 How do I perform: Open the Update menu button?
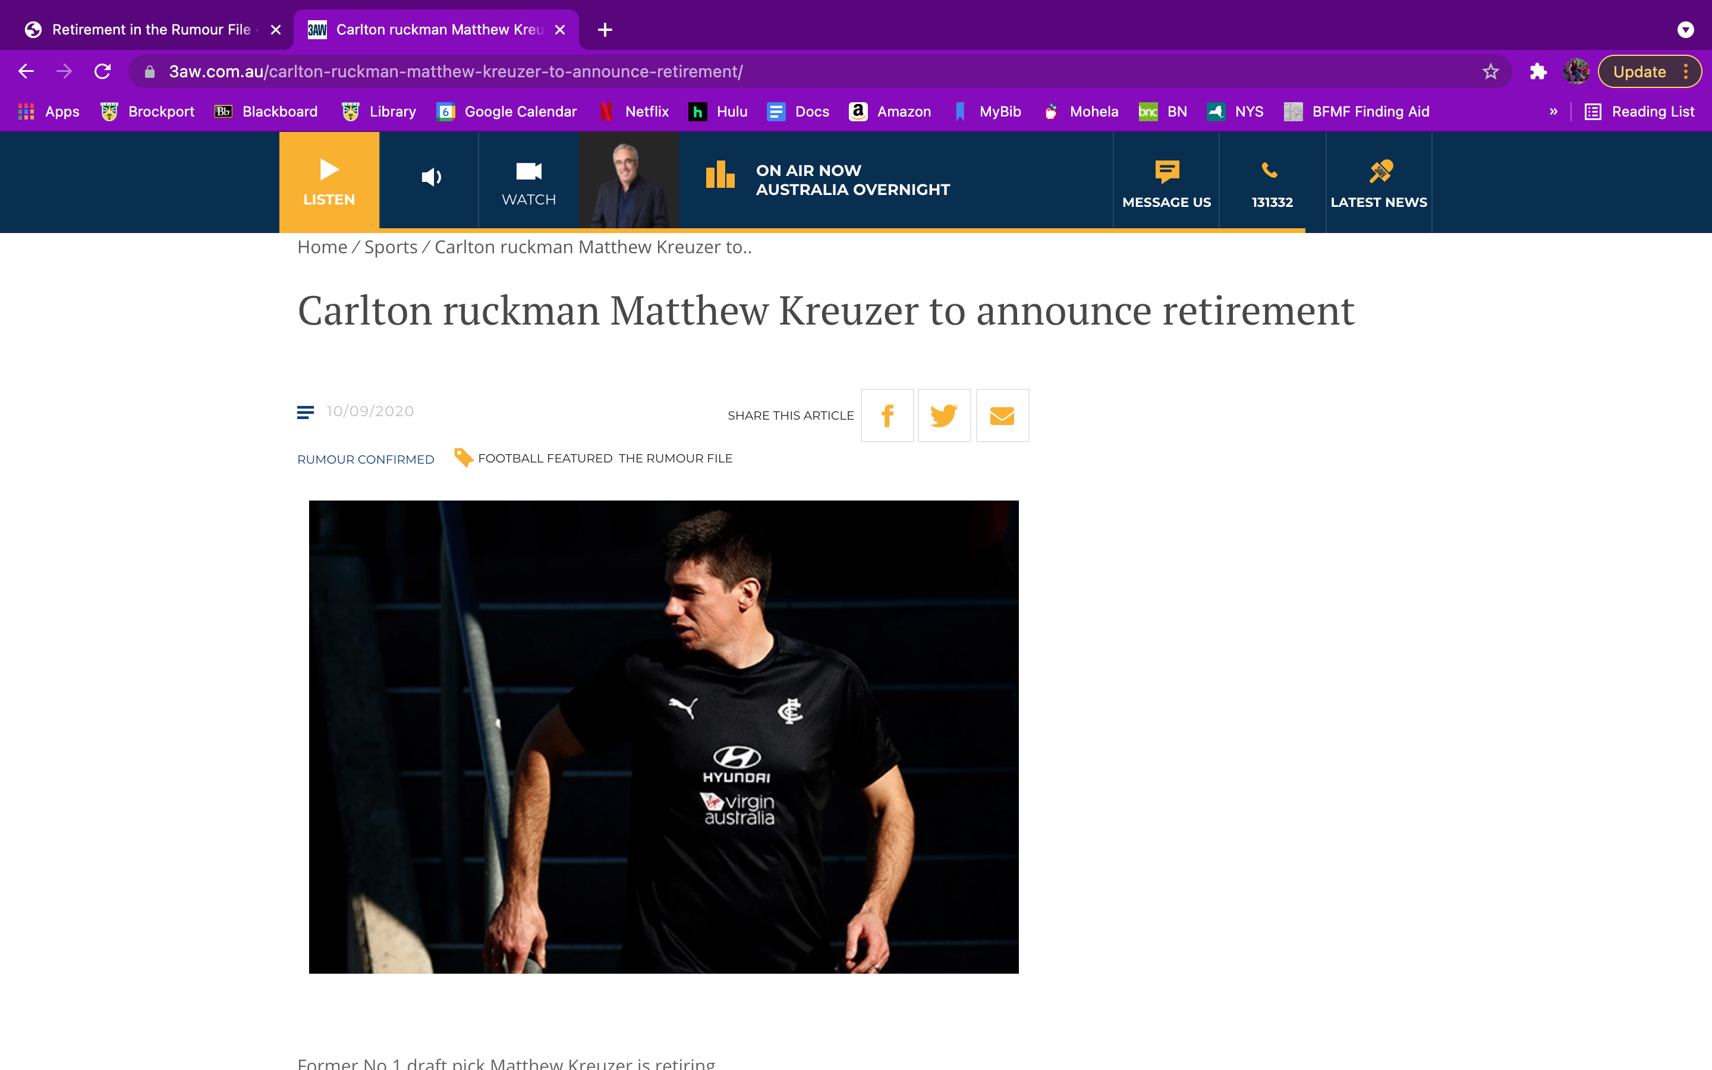1648,71
